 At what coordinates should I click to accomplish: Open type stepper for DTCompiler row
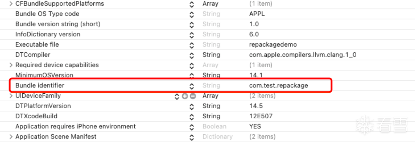click(x=192, y=55)
